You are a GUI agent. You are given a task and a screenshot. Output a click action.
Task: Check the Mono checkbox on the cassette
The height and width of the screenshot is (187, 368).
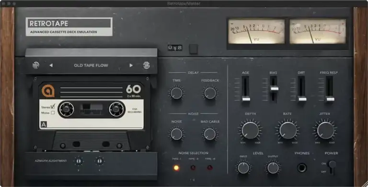pos(53,113)
